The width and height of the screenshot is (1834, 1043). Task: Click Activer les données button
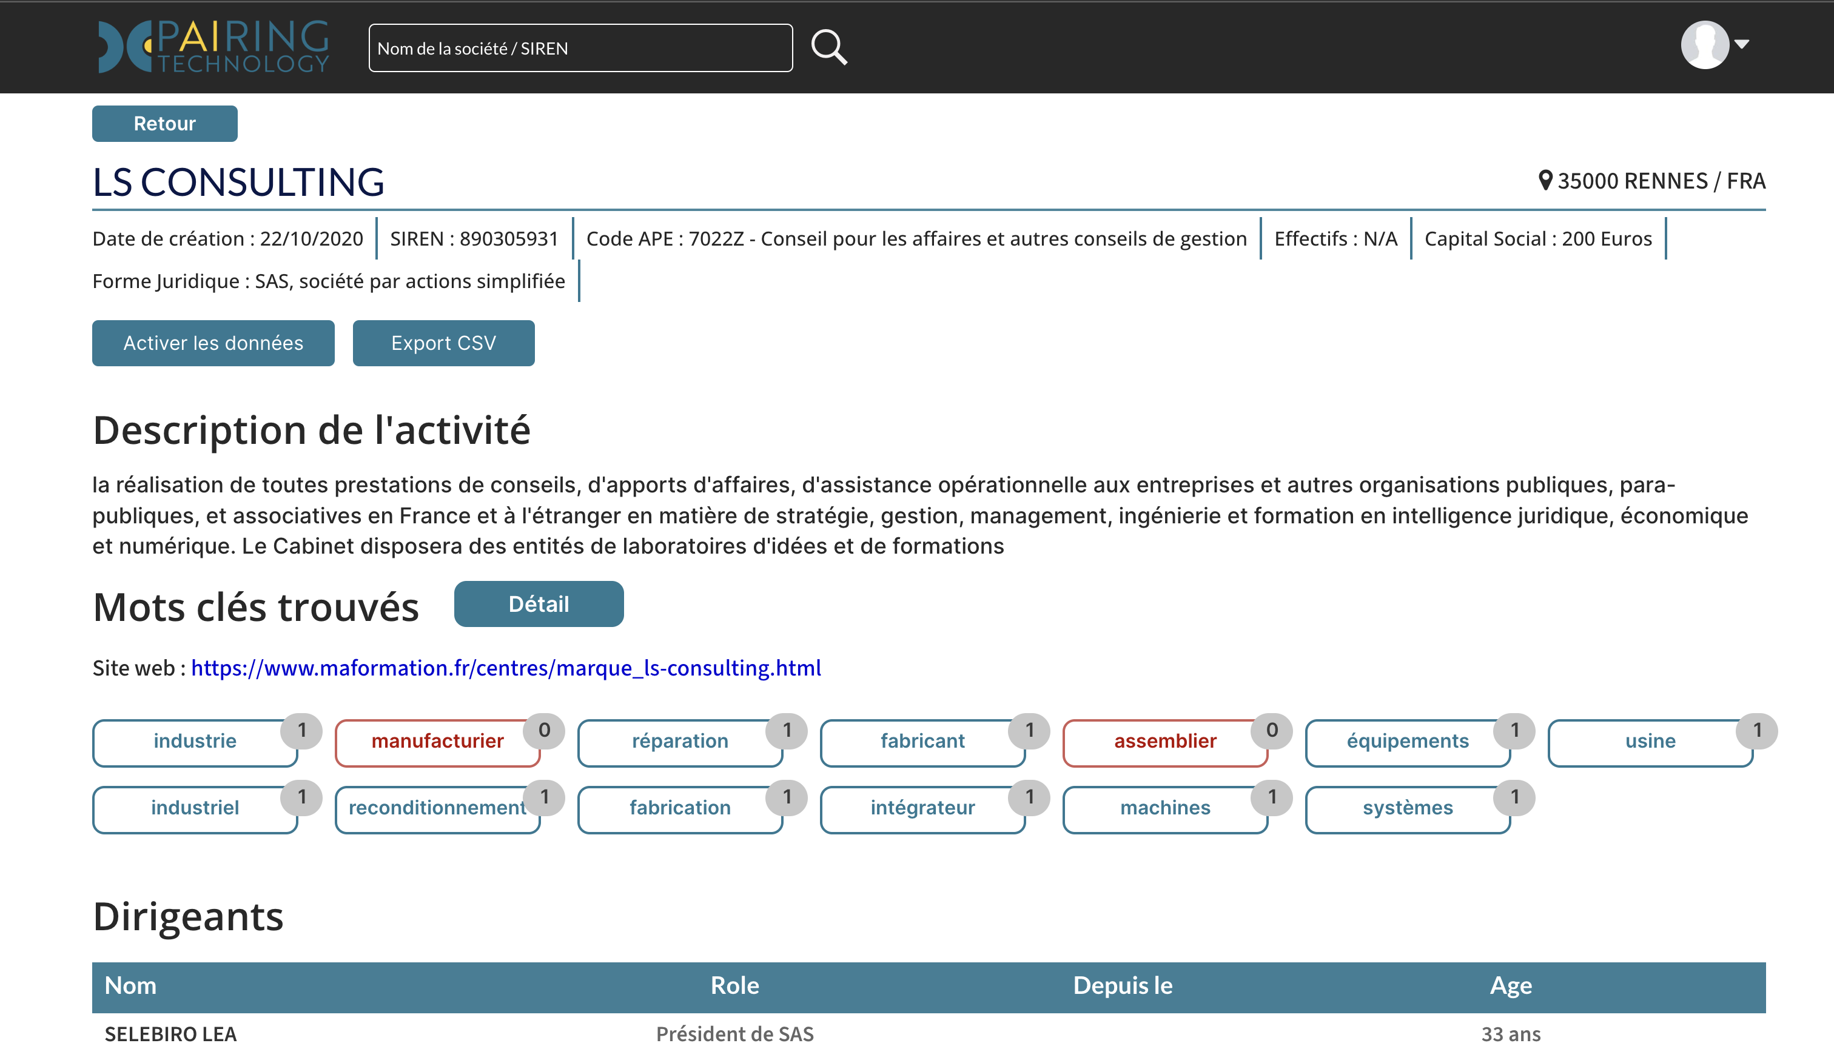pyautogui.click(x=213, y=343)
